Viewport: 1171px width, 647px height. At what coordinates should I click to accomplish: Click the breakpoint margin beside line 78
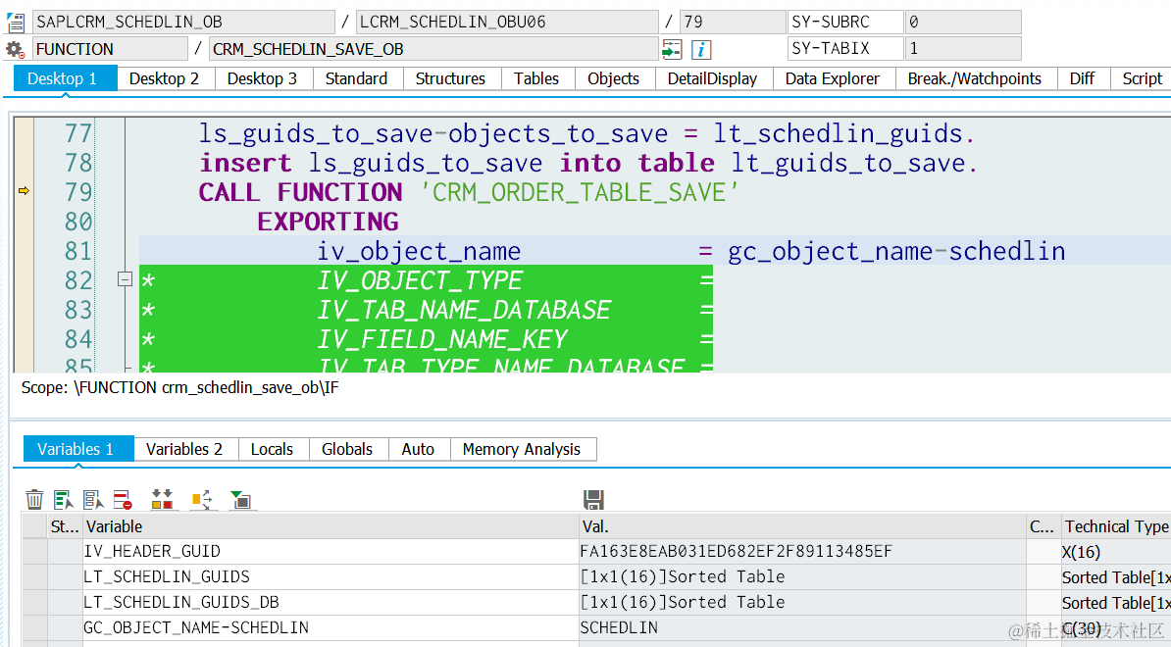(24, 163)
